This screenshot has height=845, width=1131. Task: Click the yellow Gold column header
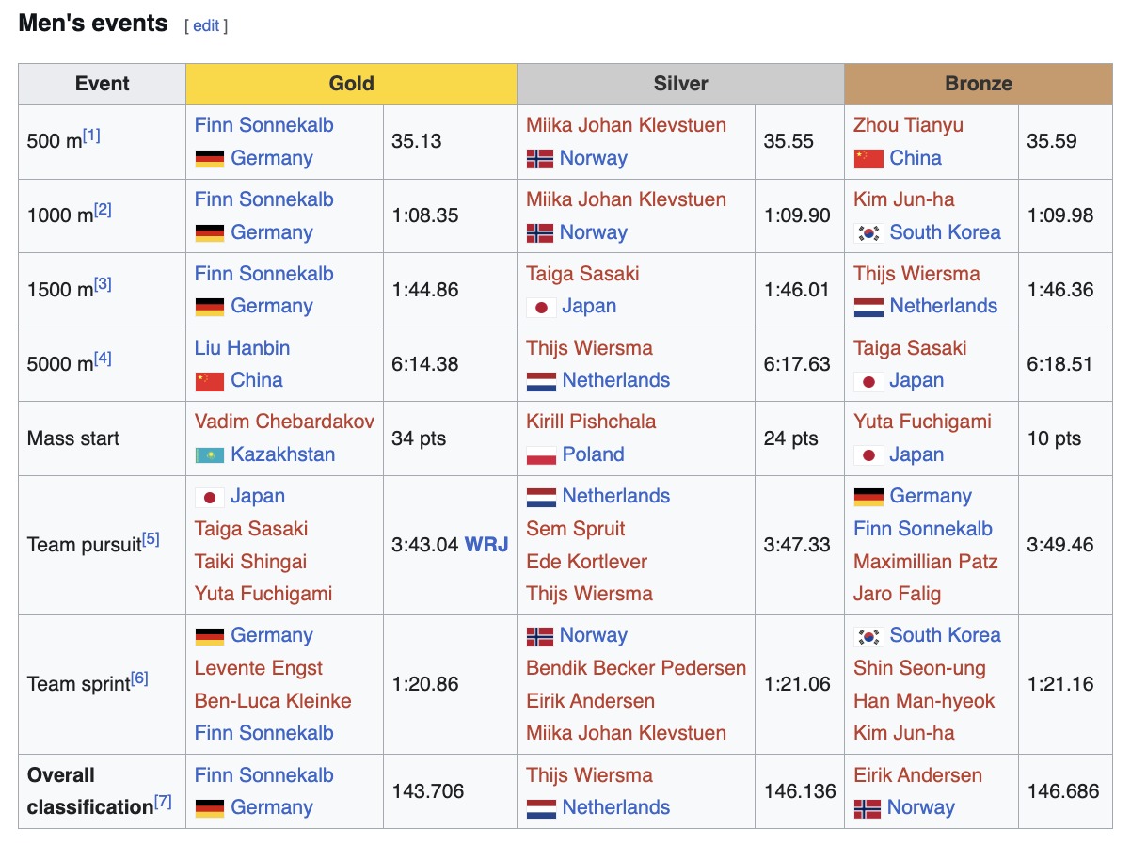coord(351,84)
